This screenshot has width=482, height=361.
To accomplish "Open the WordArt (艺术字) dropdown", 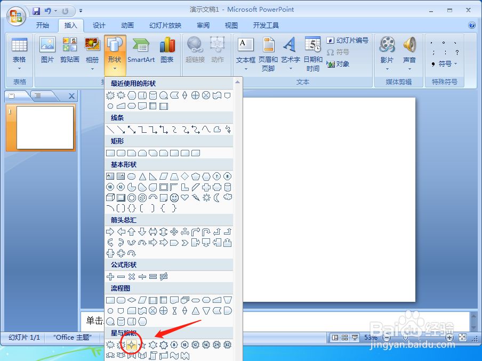I will pyautogui.click(x=291, y=69).
